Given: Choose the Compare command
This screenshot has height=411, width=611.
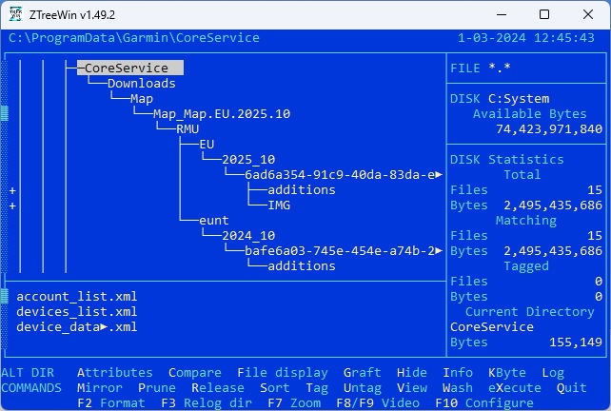Looking at the screenshot, I should pos(194,373).
